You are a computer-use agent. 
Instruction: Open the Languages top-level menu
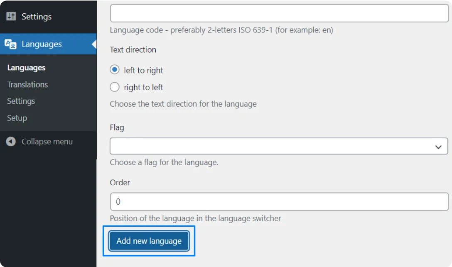41,44
